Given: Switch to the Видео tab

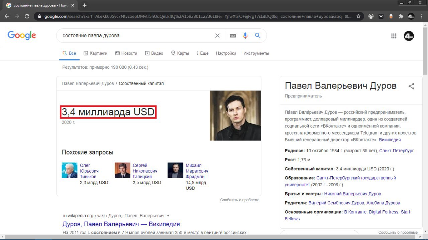Looking at the screenshot, I should coord(154,53).
